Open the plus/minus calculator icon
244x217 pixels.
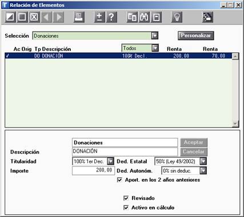tap(99, 17)
